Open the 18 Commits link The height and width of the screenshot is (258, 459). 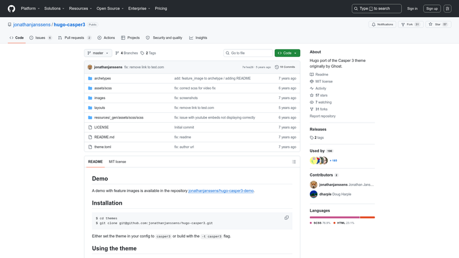click(285, 67)
